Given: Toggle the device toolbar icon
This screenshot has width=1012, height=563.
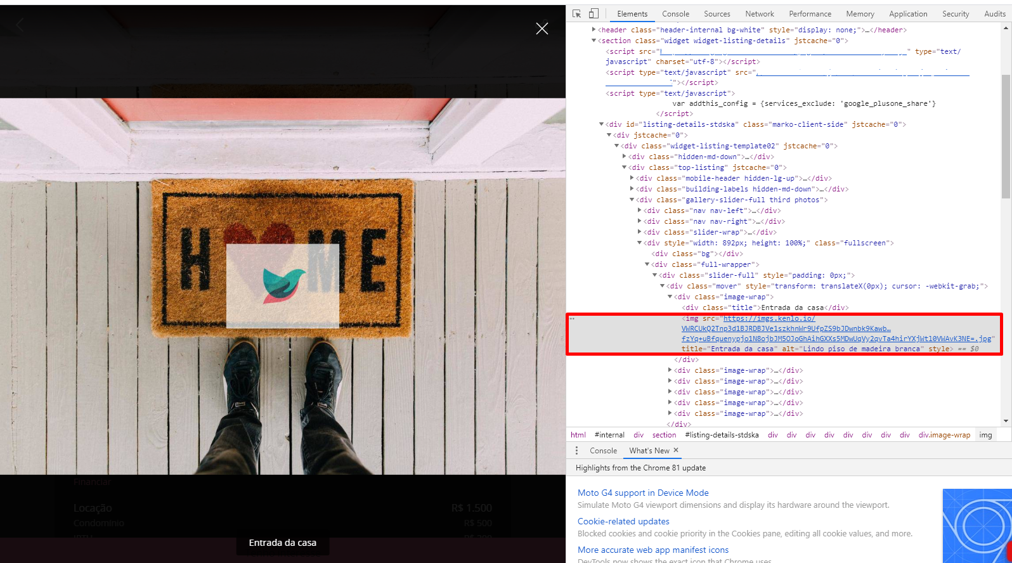Looking at the screenshot, I should [594, 13].
